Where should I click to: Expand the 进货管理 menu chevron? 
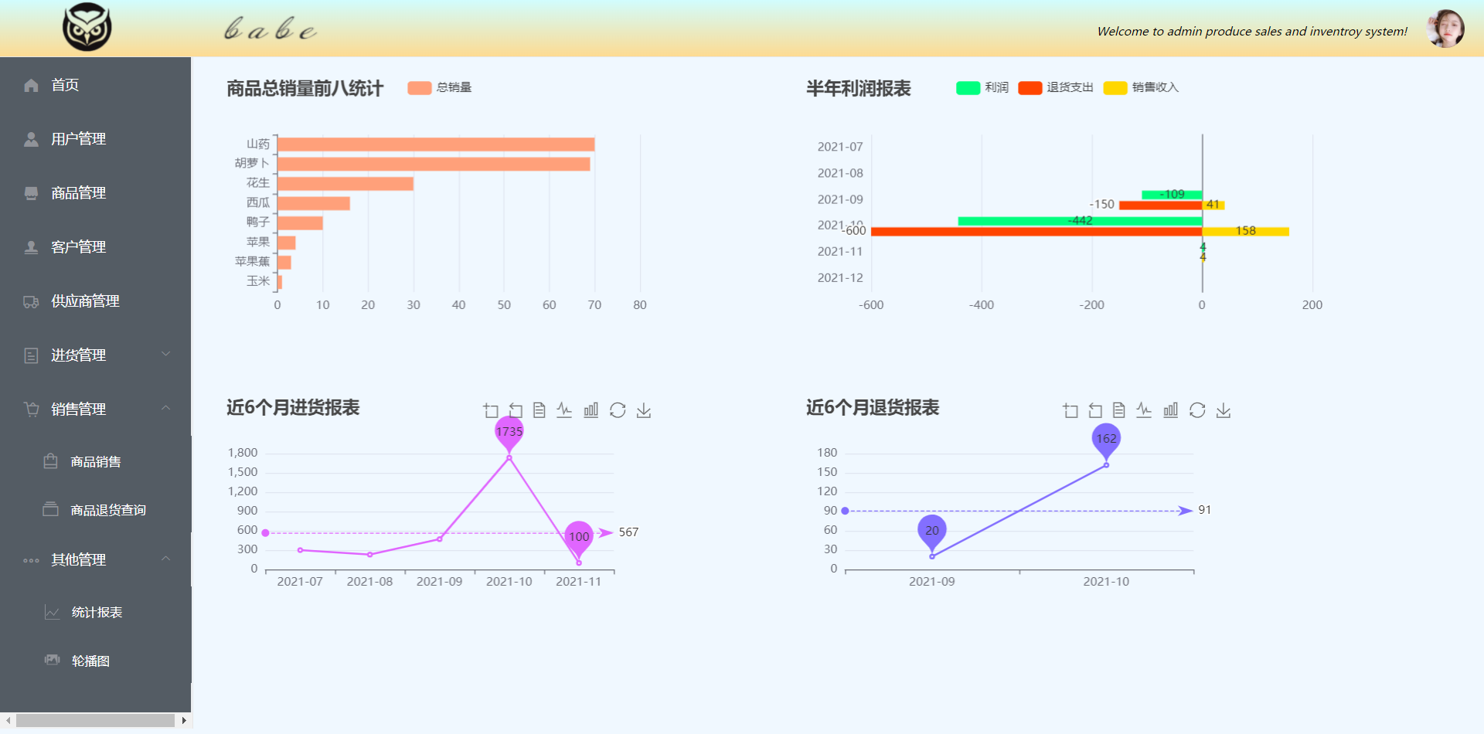pyautogui.click(x=165, y=354)
